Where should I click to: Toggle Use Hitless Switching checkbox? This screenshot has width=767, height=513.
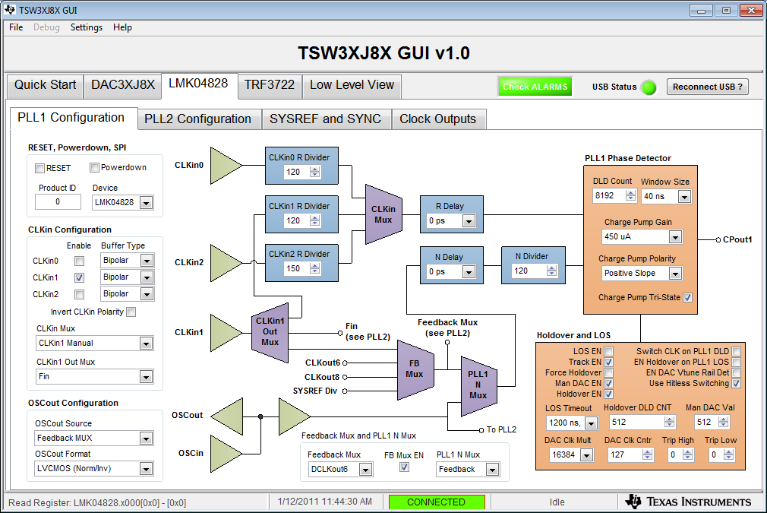pos(736,384)
